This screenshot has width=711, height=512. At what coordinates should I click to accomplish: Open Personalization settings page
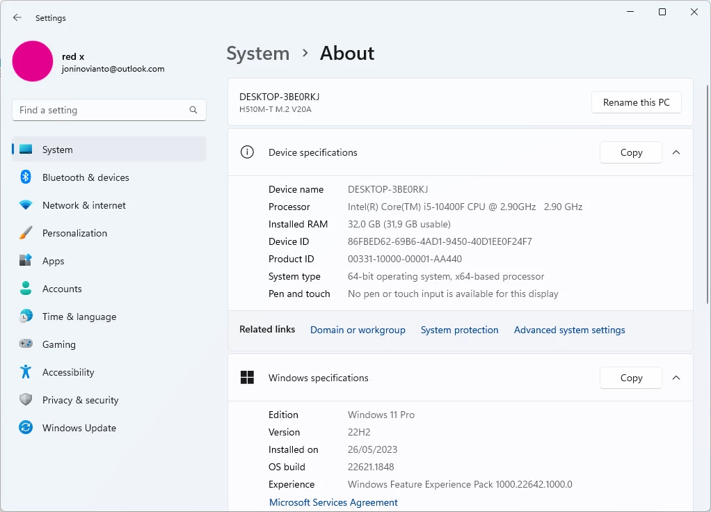[109, 233]
